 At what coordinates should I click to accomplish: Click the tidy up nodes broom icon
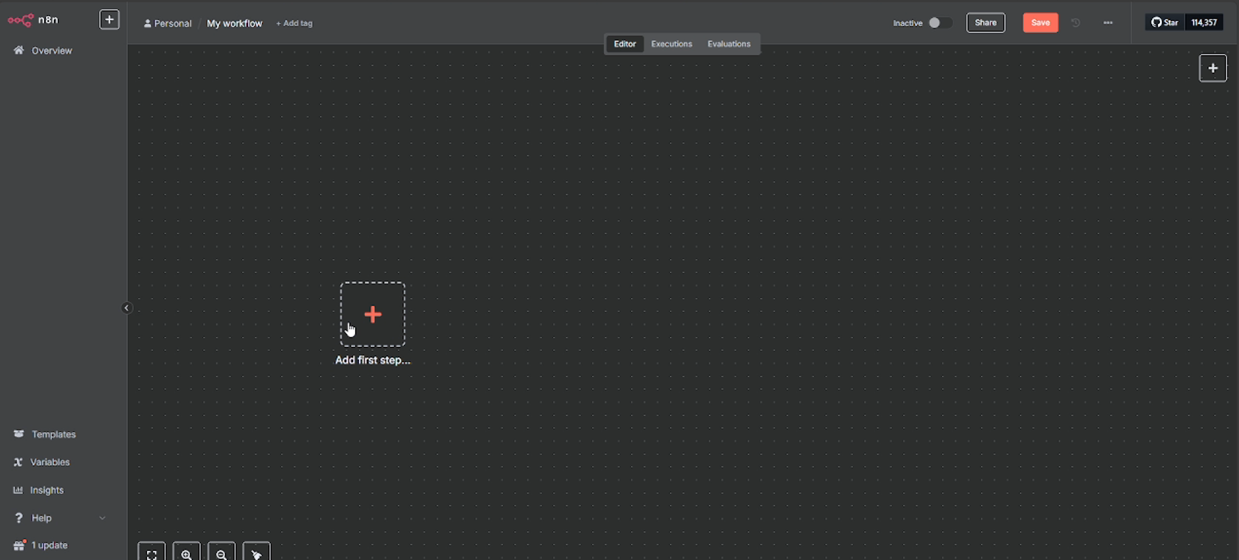(x=257, y=554)
